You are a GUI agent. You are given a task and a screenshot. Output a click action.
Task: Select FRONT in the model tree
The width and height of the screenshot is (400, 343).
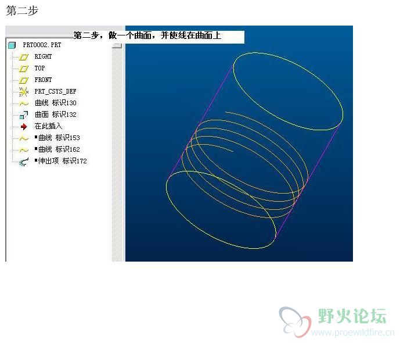pos(43,80)
